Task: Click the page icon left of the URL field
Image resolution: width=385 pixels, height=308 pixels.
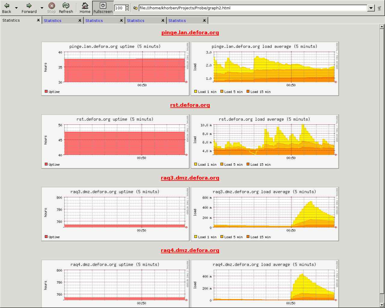Action: 135,8
